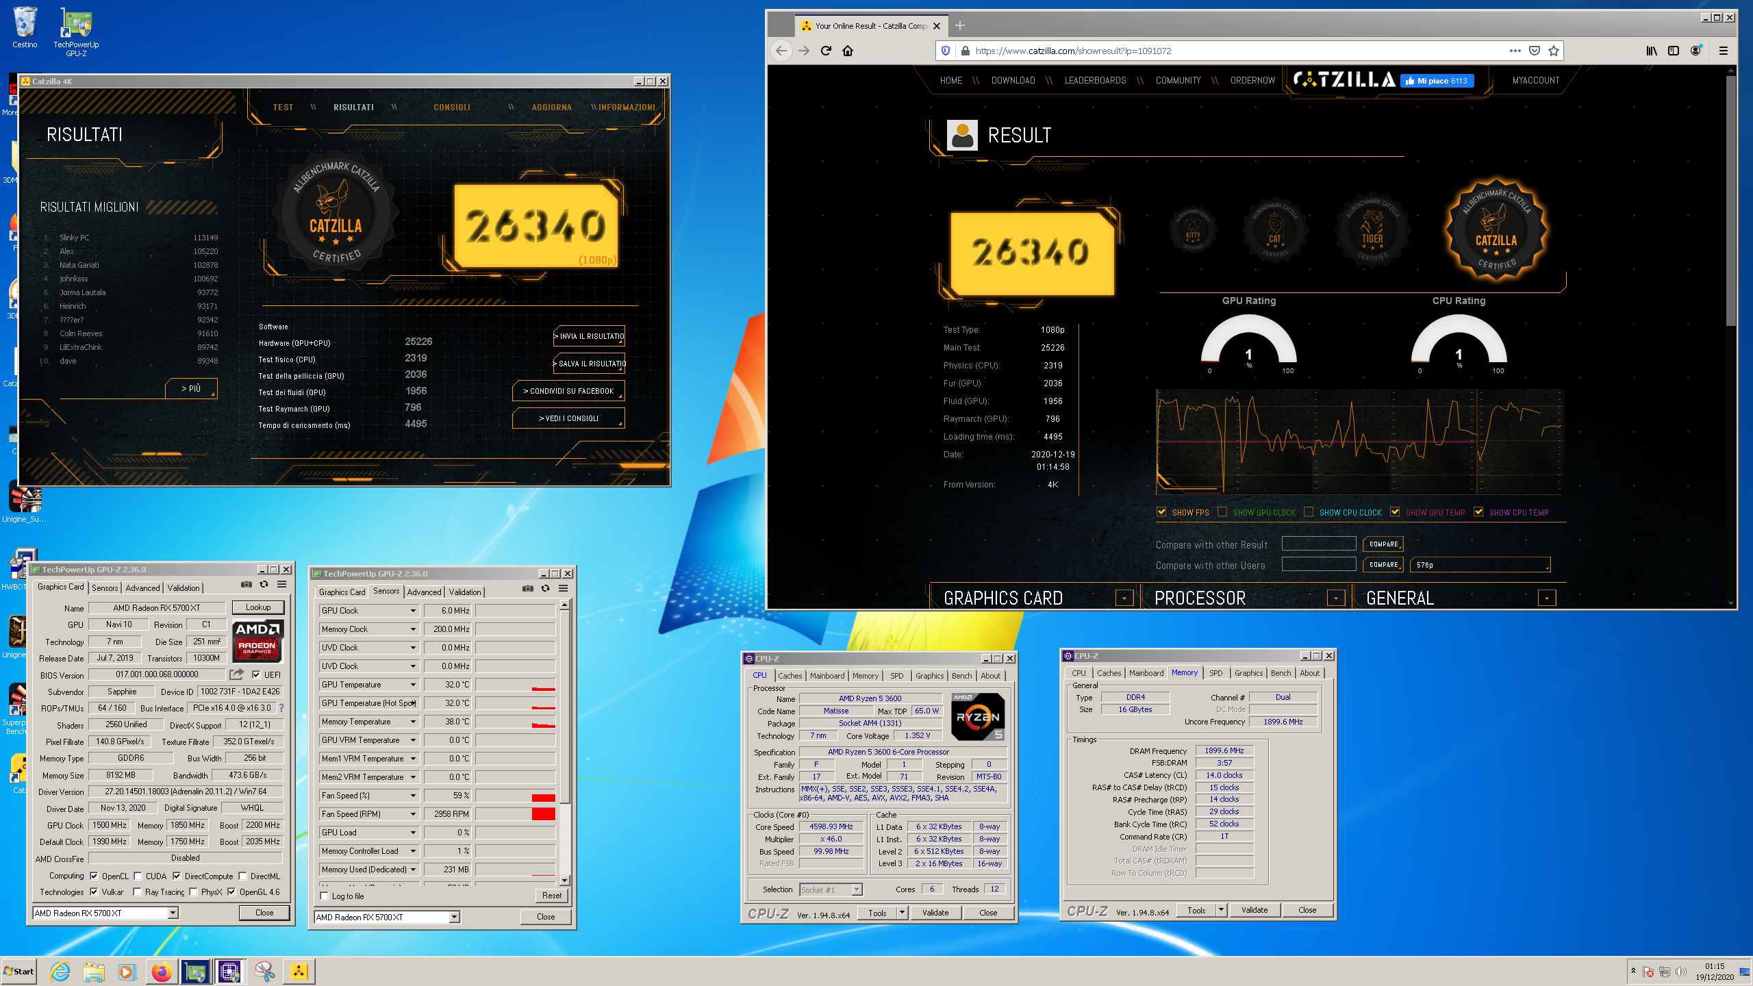
Task: Click the PIÙ button under top results
Action: coord(191,388)
